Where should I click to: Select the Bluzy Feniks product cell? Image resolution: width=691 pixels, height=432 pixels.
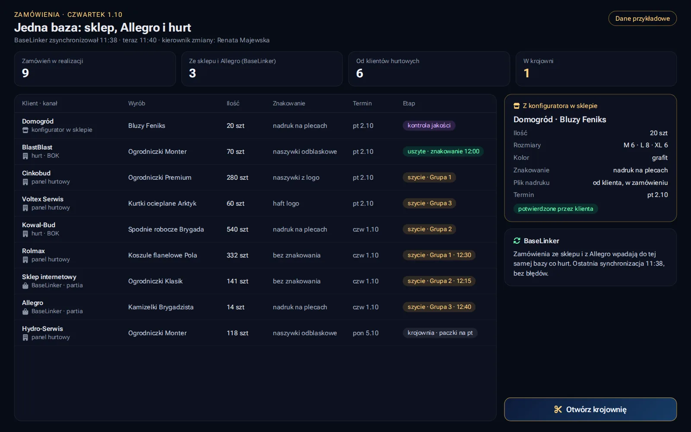pos(147,126)
